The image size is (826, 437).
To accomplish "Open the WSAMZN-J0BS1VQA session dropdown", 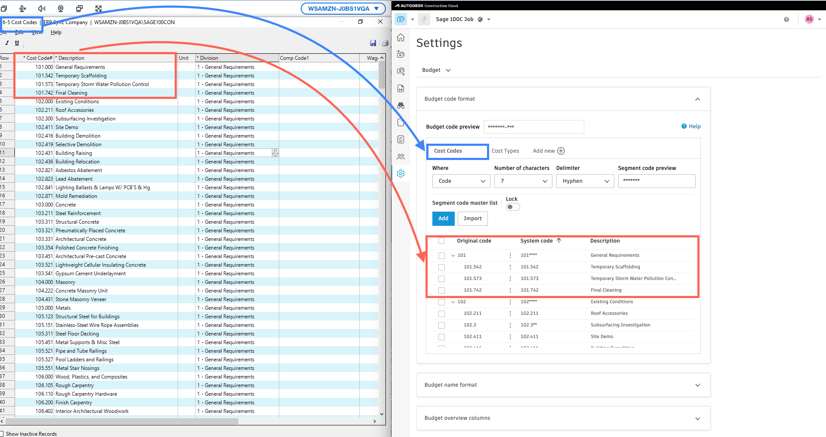I will point(343,8).
